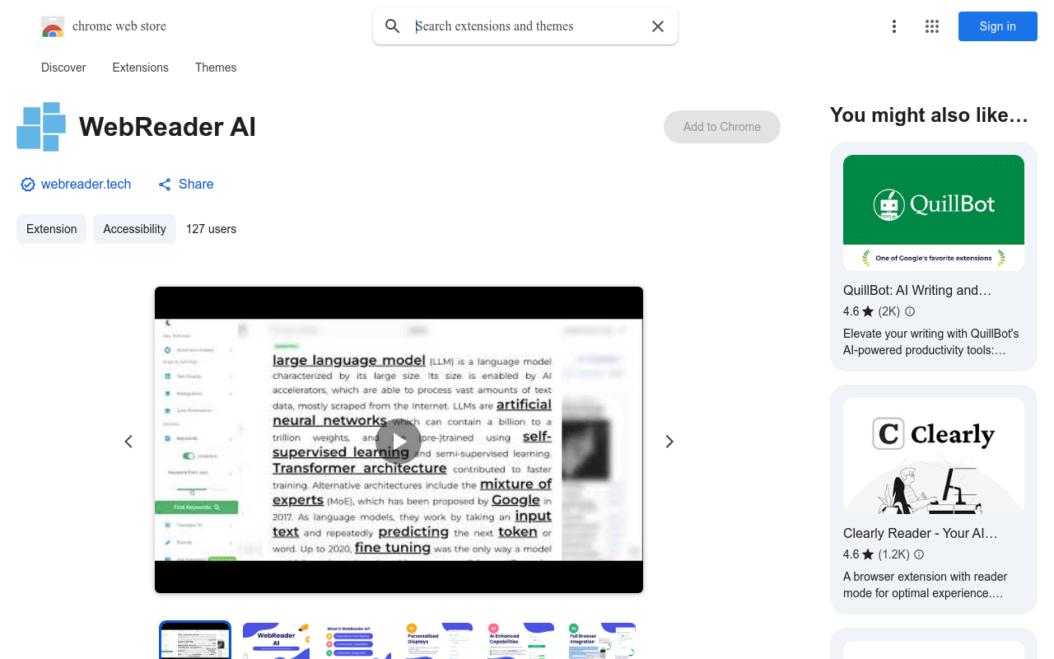Select the Extension category chip
The image size is (1054, 659).
[x=51, y=229]
